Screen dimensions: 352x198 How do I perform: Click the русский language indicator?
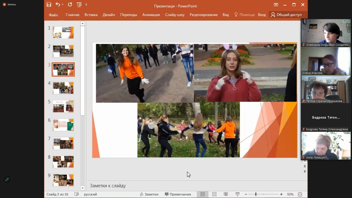click(x=90, y=194)
